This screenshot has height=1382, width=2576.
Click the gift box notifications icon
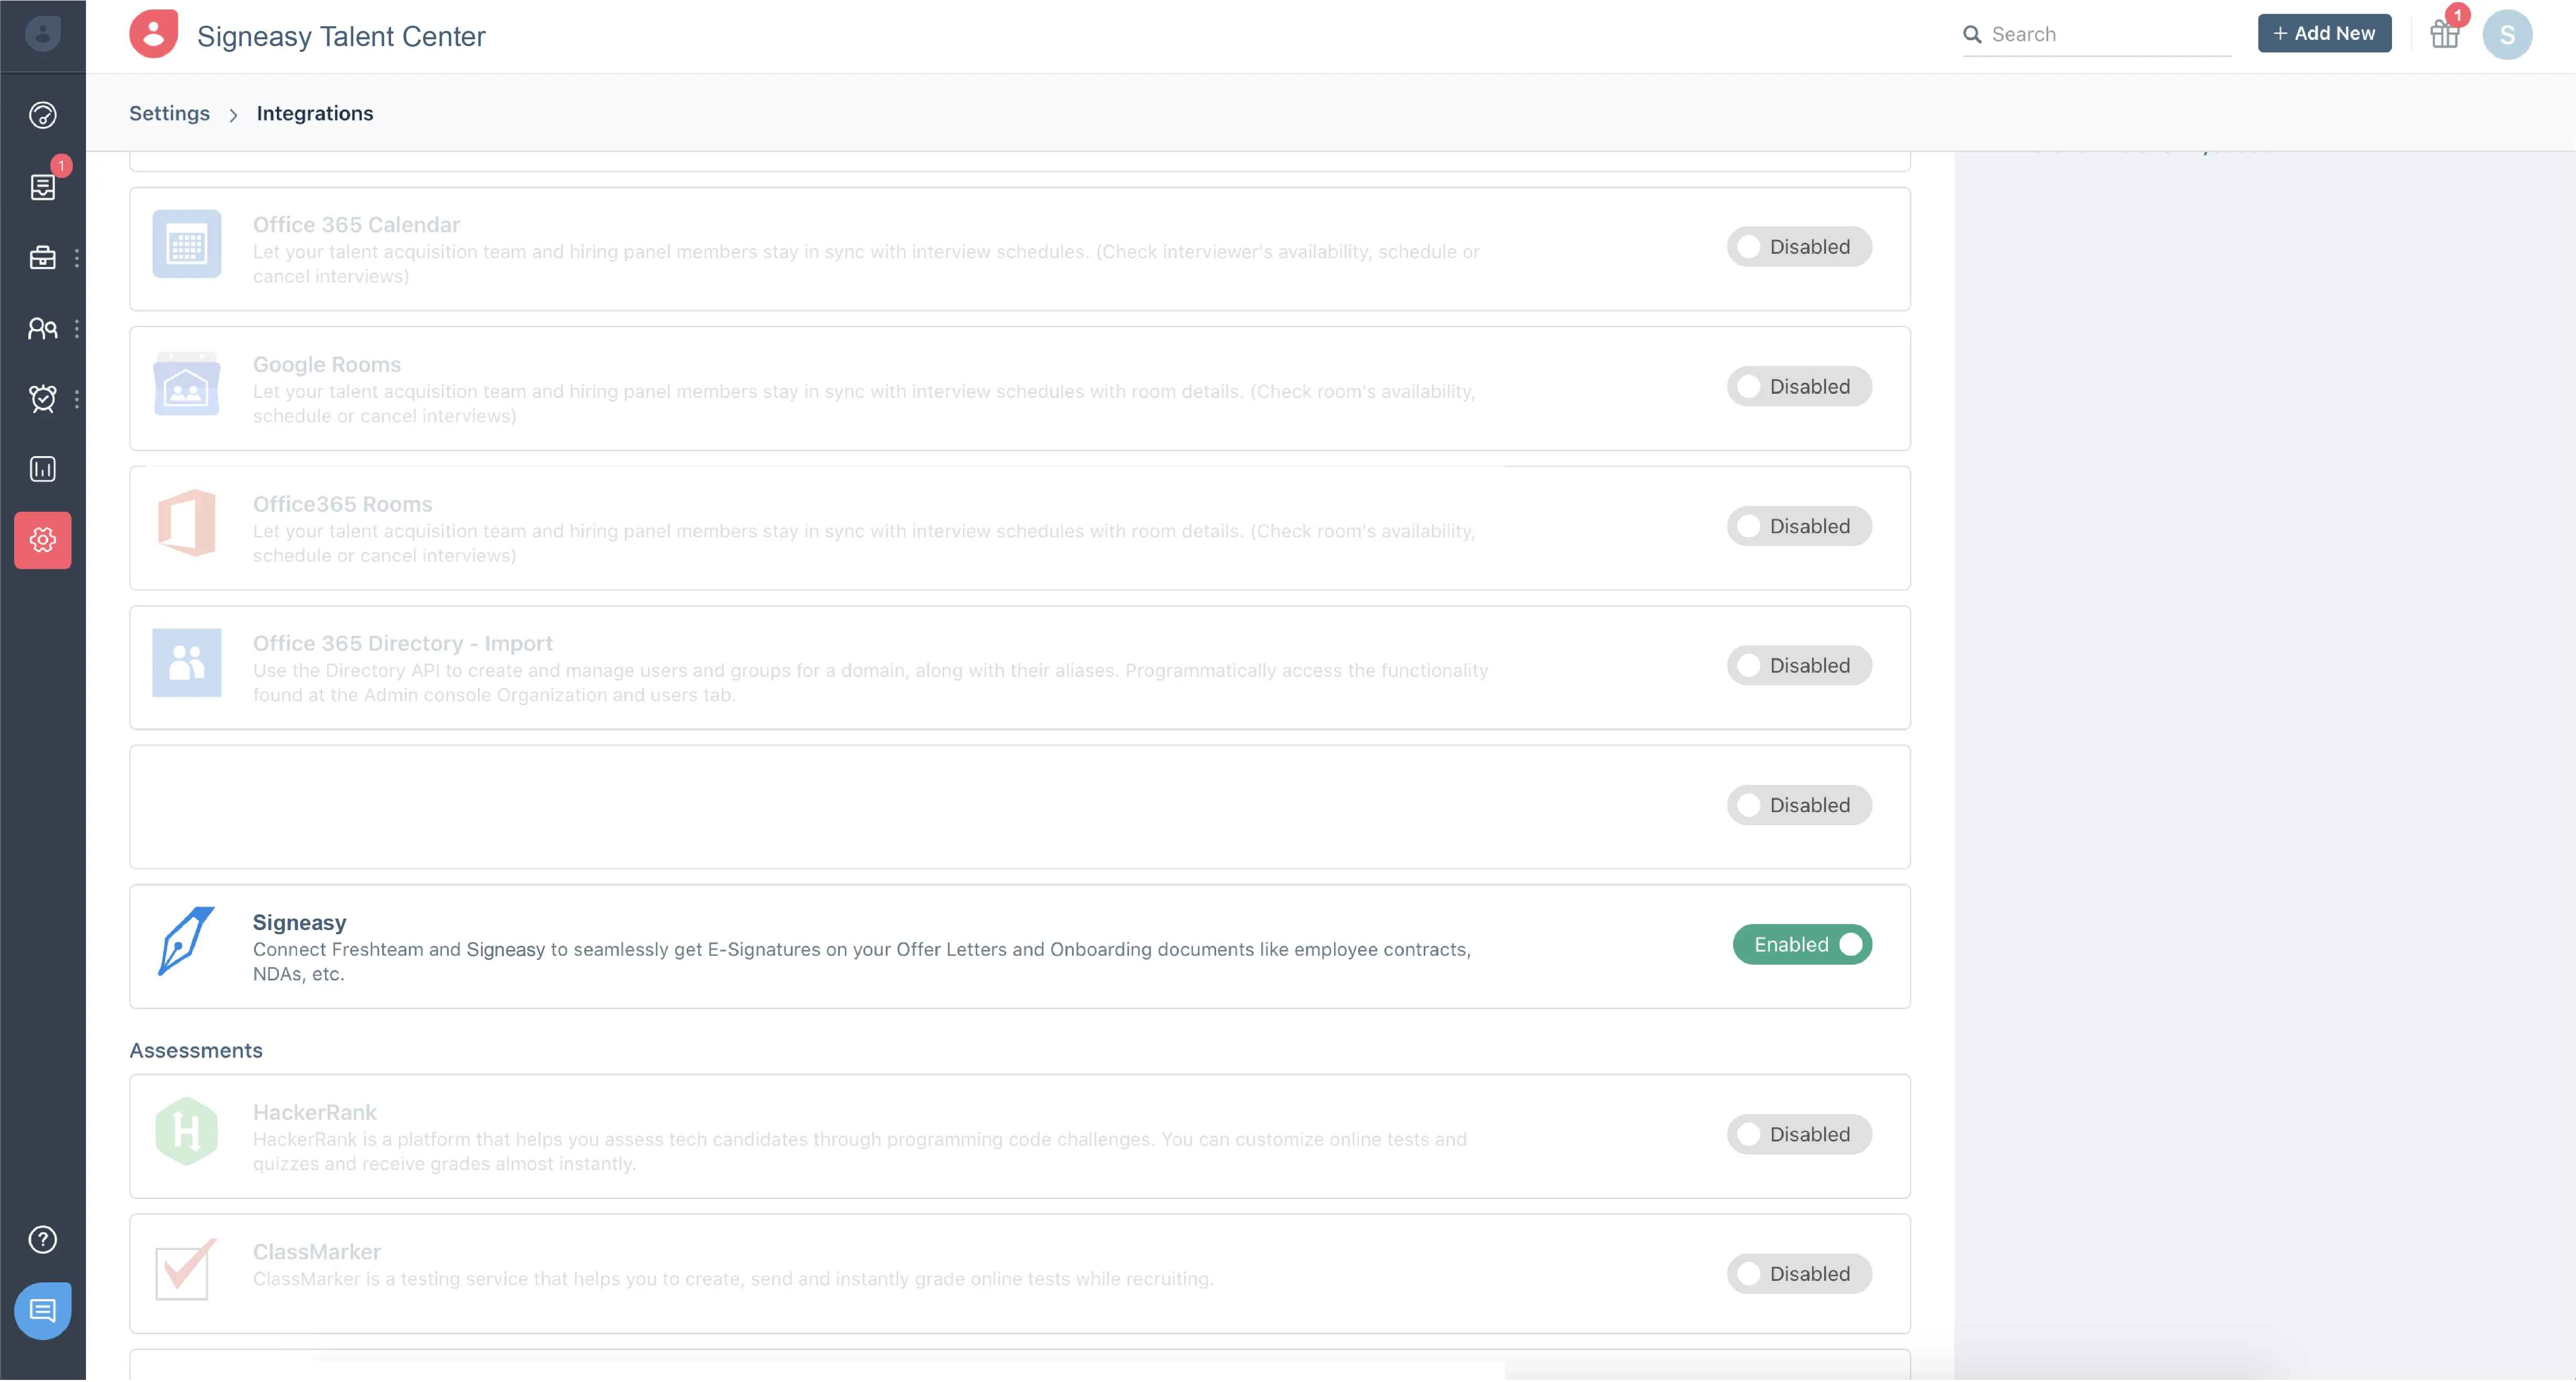[x=2444, y=35]
